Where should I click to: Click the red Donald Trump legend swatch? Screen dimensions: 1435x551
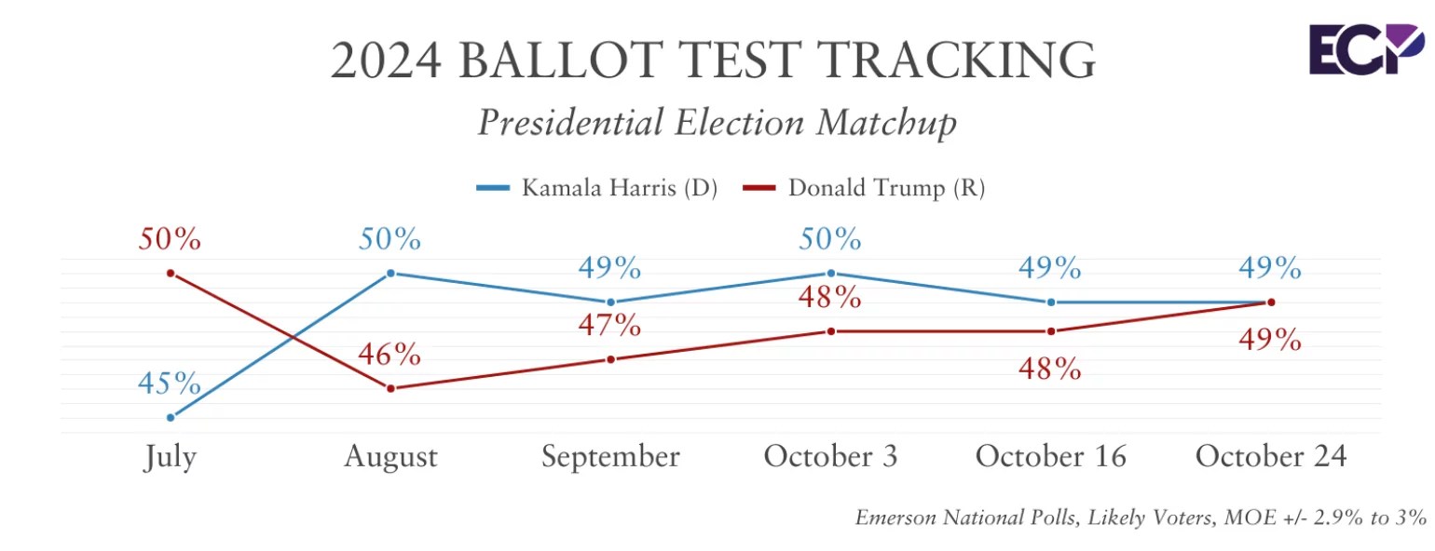click(x=759, y=188)
